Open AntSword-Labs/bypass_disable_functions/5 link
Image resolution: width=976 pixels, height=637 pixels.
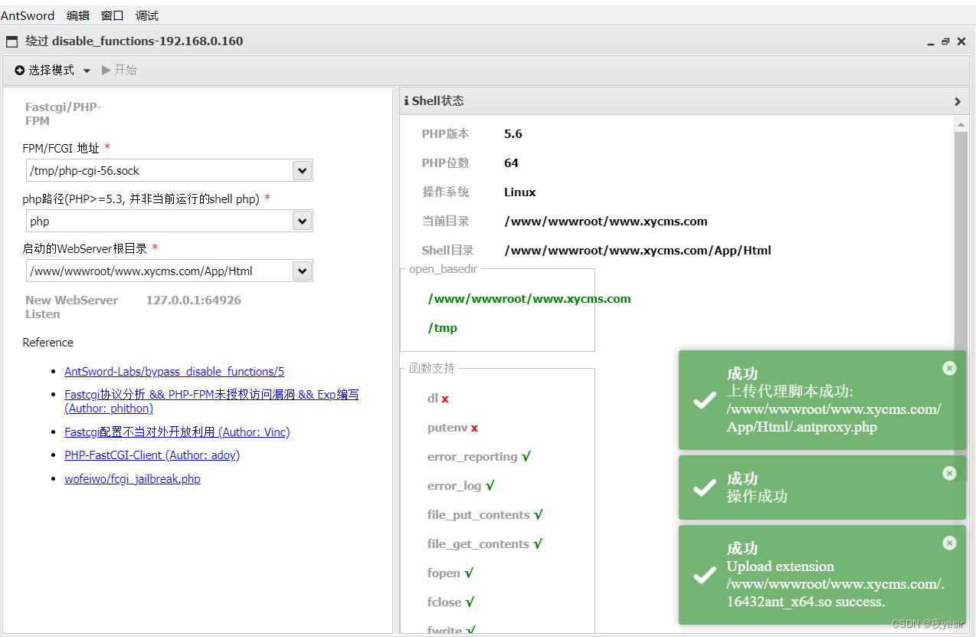(174, 371)
